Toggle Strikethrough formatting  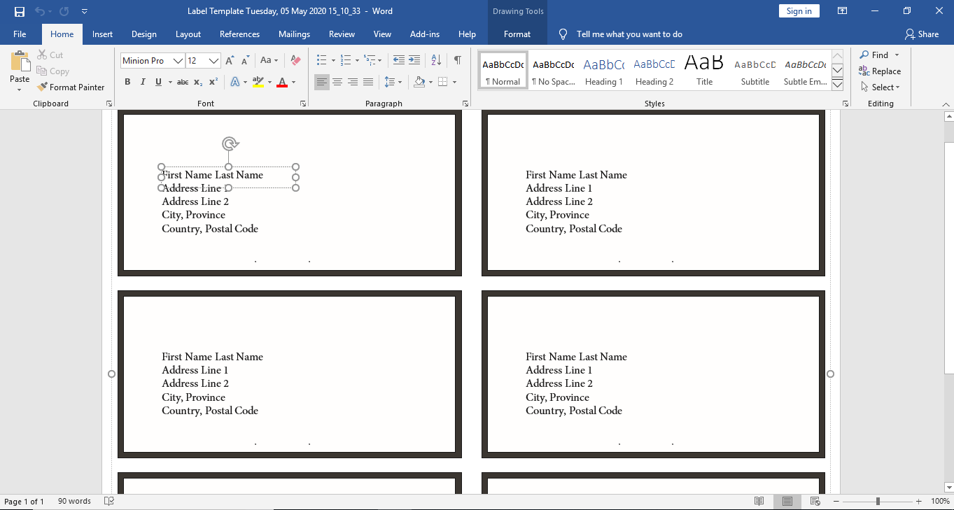tap(183, 83)
